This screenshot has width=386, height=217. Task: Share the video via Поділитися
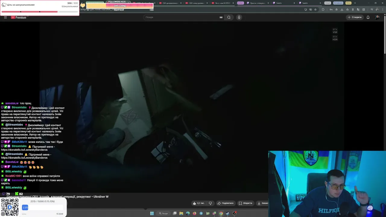pyautogui.click(x=226, y=203)
